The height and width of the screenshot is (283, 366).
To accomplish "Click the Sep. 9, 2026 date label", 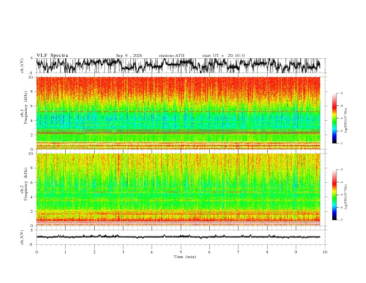I will click(x=129, y=55).
